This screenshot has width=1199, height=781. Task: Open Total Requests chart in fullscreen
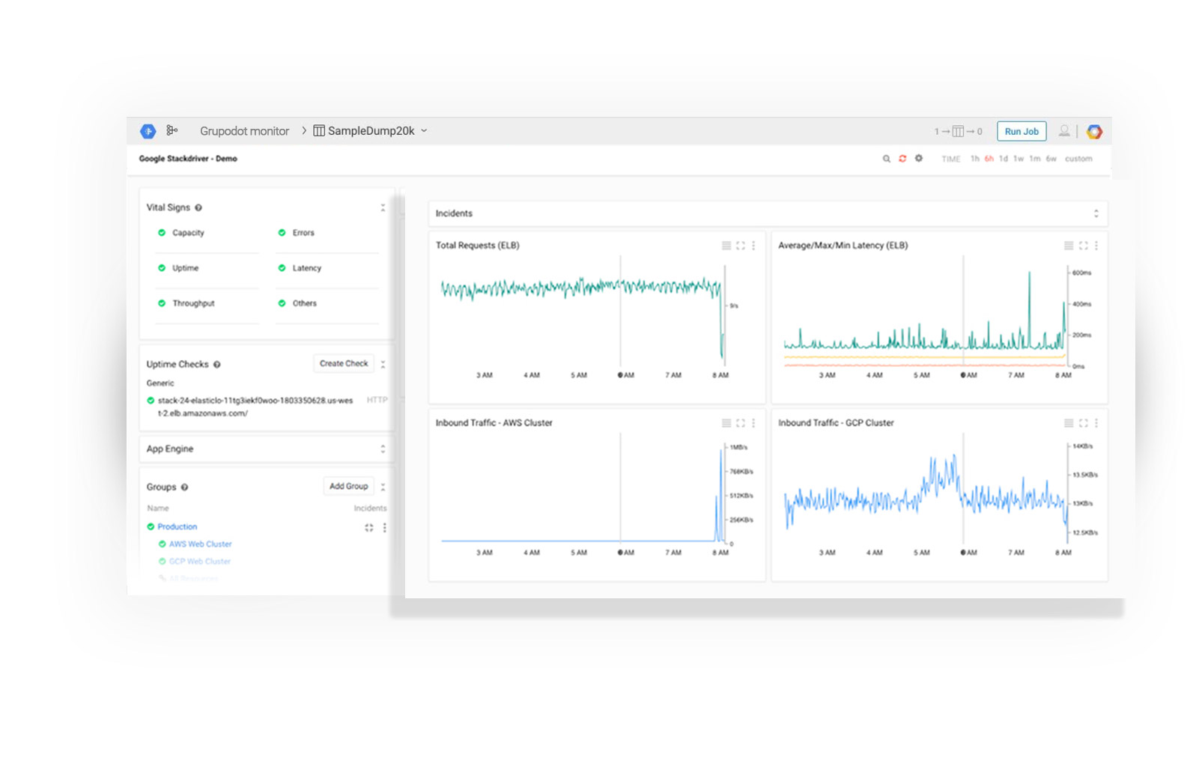[741, 246]
